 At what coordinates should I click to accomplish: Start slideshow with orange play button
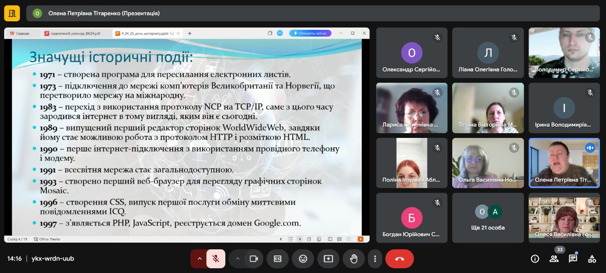click(x=361, y=239)
